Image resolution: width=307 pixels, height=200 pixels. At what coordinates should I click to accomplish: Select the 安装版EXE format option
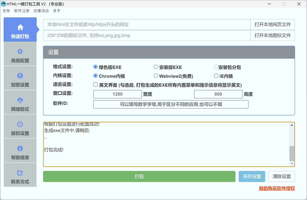(x=156, y=67)
